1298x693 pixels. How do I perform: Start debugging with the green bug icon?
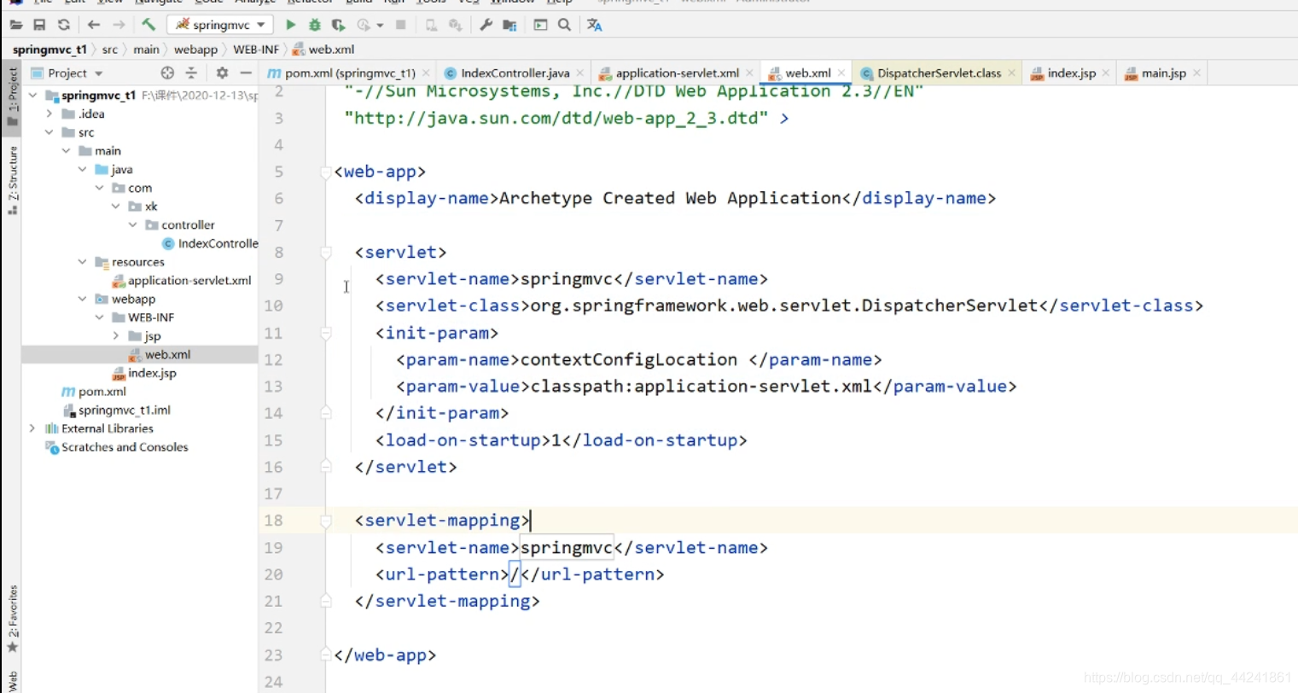pos(314,25)
